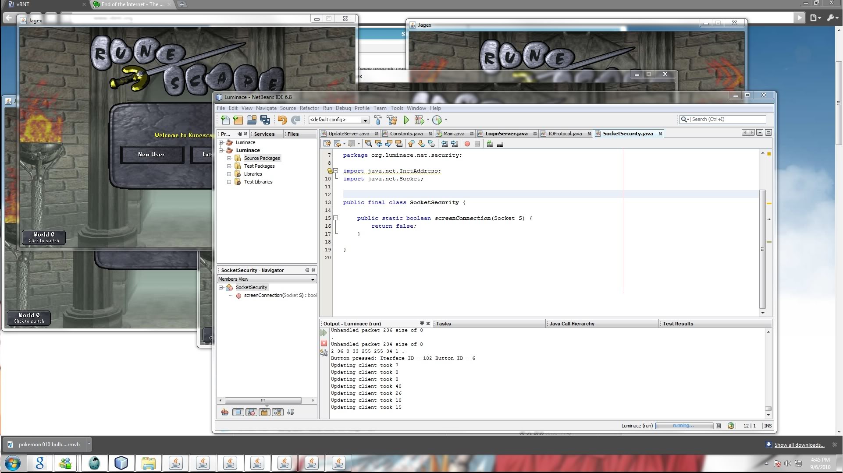Click the Open Project toolbar icon
Screen dimensions: 843x473
[252, 120]
